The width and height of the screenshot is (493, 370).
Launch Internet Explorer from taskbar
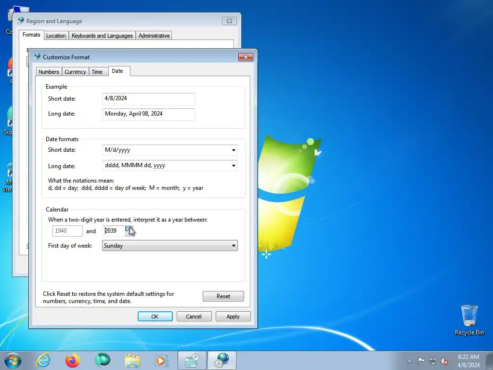pos(43,360)
